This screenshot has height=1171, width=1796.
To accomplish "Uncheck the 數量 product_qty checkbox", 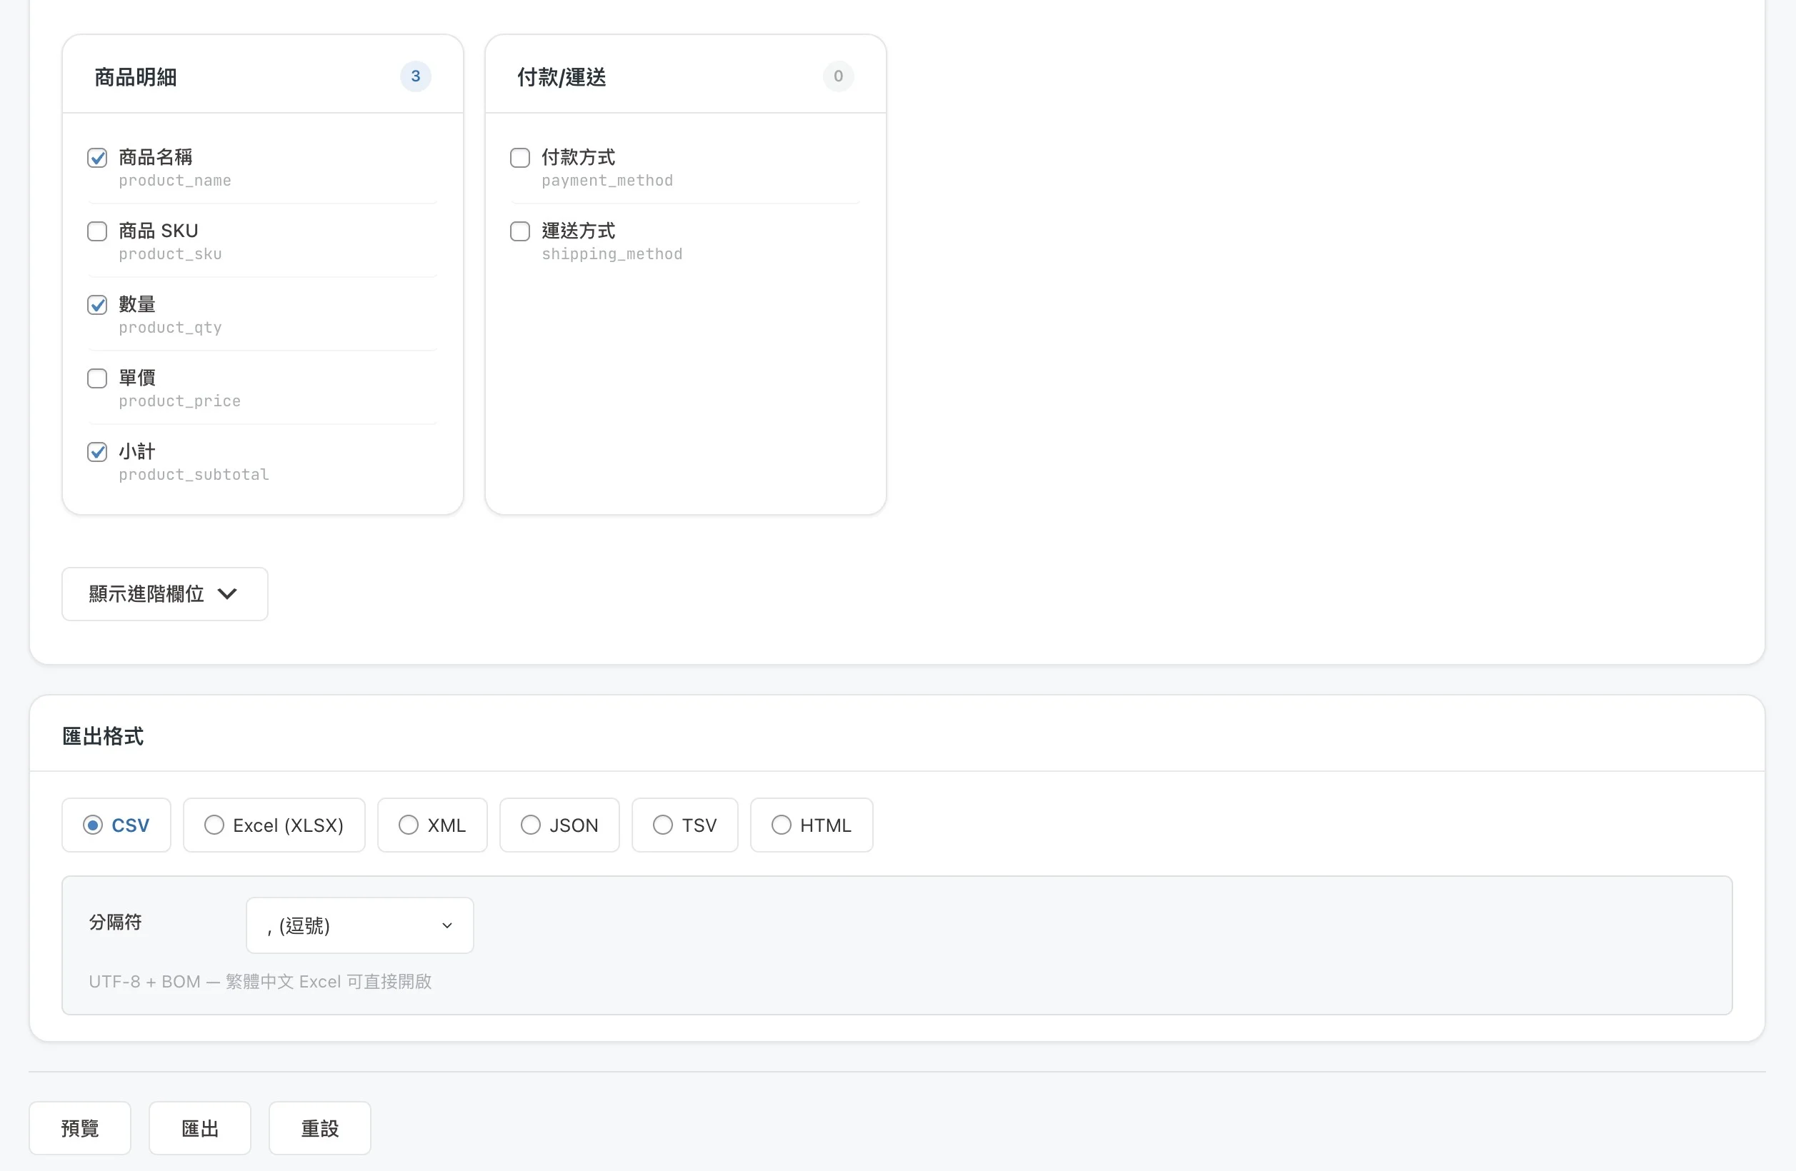I will tap(97, 305).
